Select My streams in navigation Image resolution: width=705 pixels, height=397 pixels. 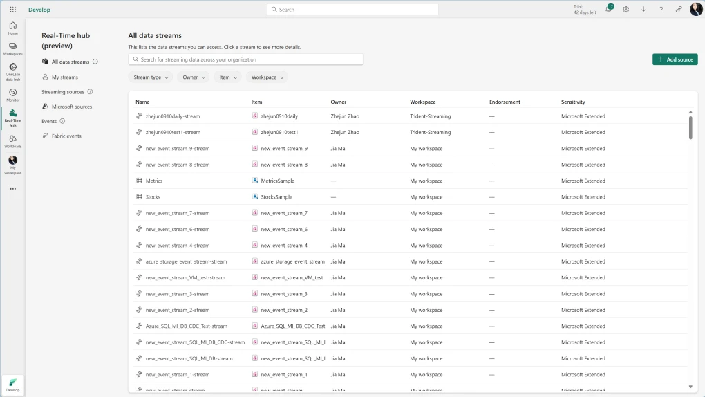coord(64,77)
